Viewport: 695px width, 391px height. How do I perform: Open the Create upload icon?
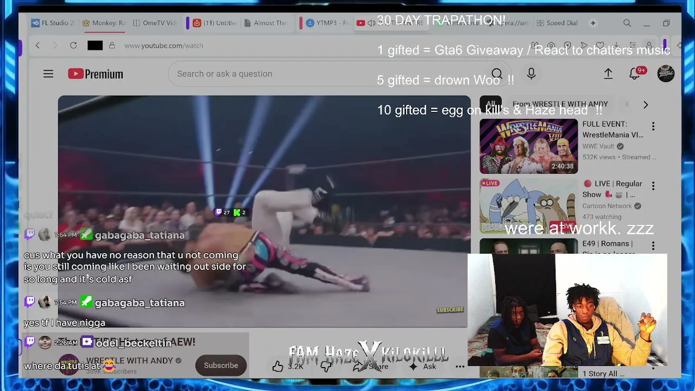point(608,74)
